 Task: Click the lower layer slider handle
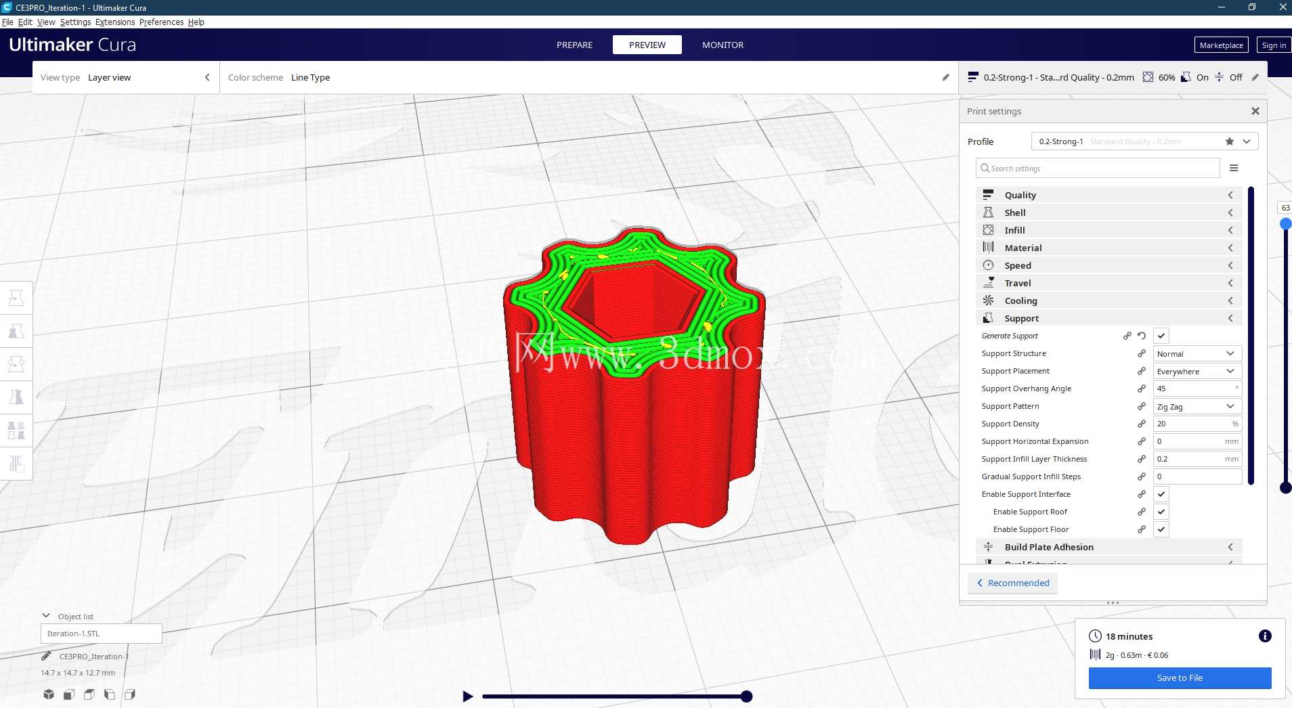1285,487
